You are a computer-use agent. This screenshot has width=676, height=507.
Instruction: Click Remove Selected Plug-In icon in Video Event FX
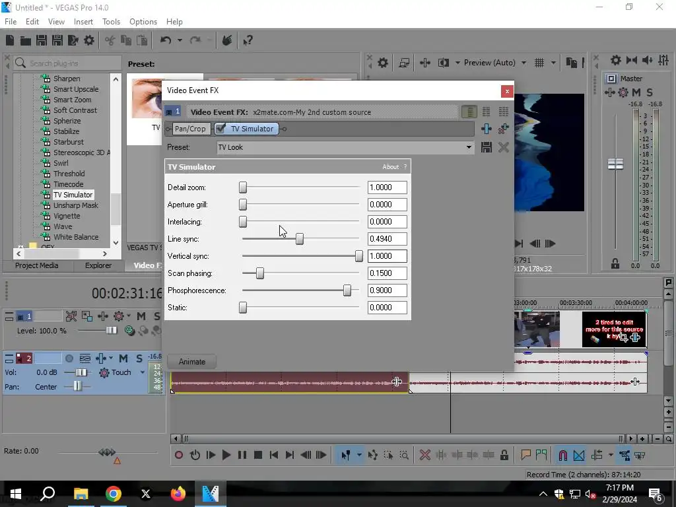(503, 129)
